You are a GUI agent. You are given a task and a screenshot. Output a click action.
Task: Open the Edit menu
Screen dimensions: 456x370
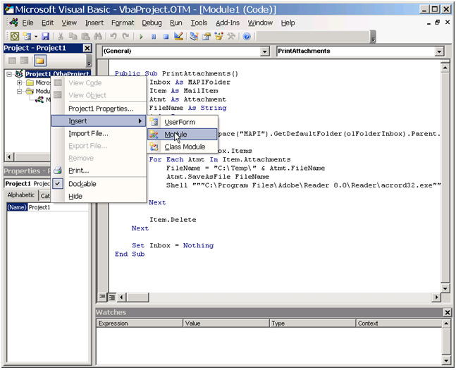pyautogui.click(x=47, y=23)
